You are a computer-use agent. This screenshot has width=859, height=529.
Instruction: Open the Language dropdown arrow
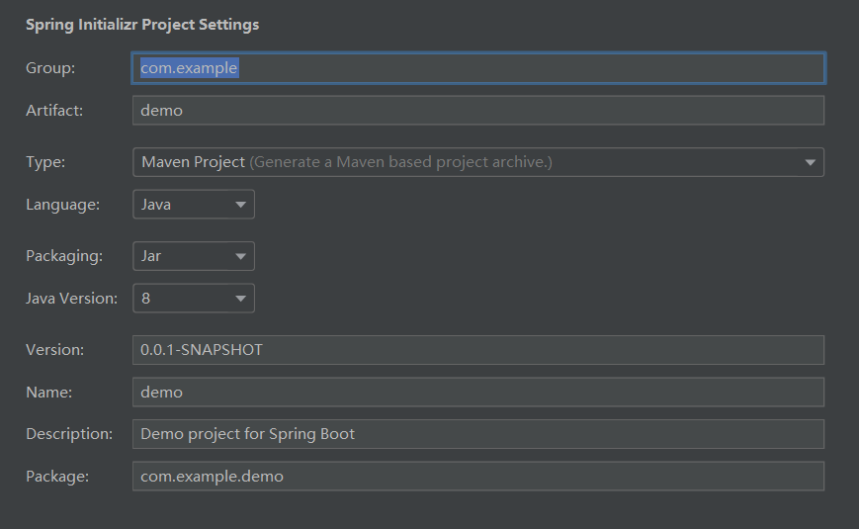pos(240,205)
